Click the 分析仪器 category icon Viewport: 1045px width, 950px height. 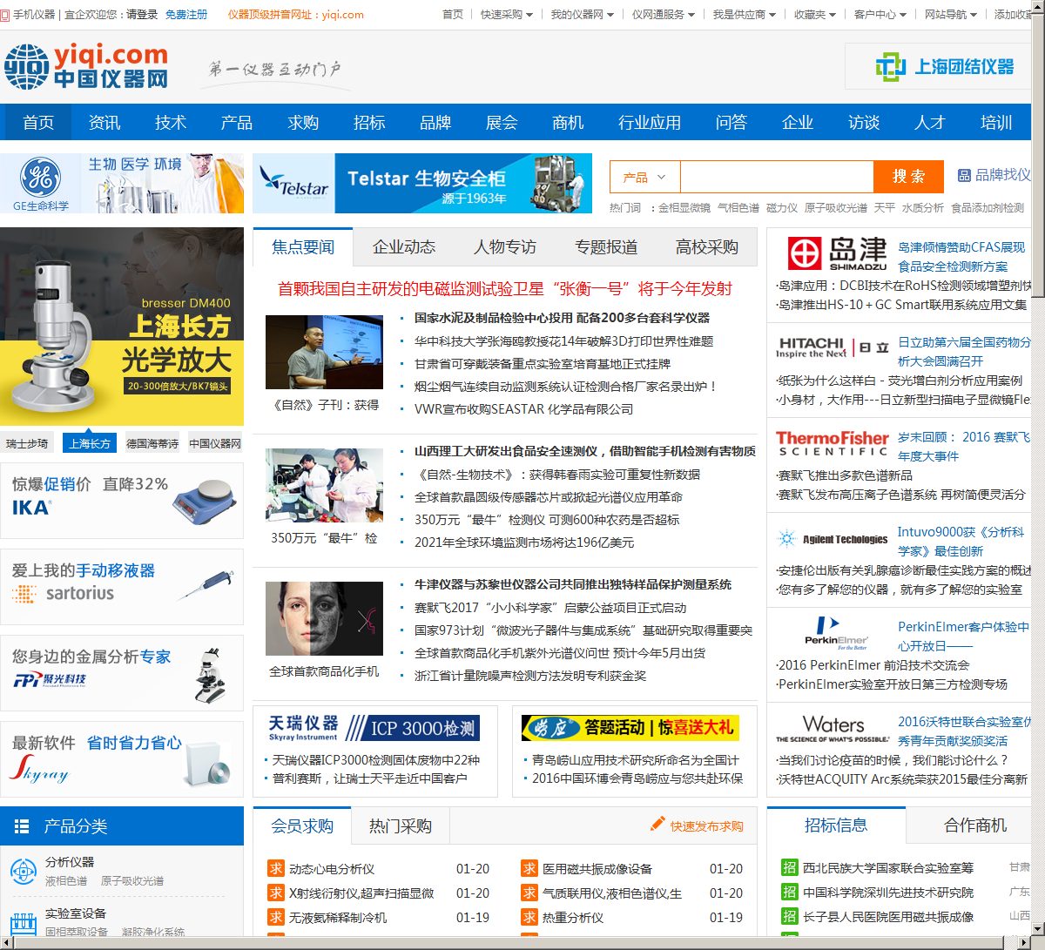click(23, 871)
